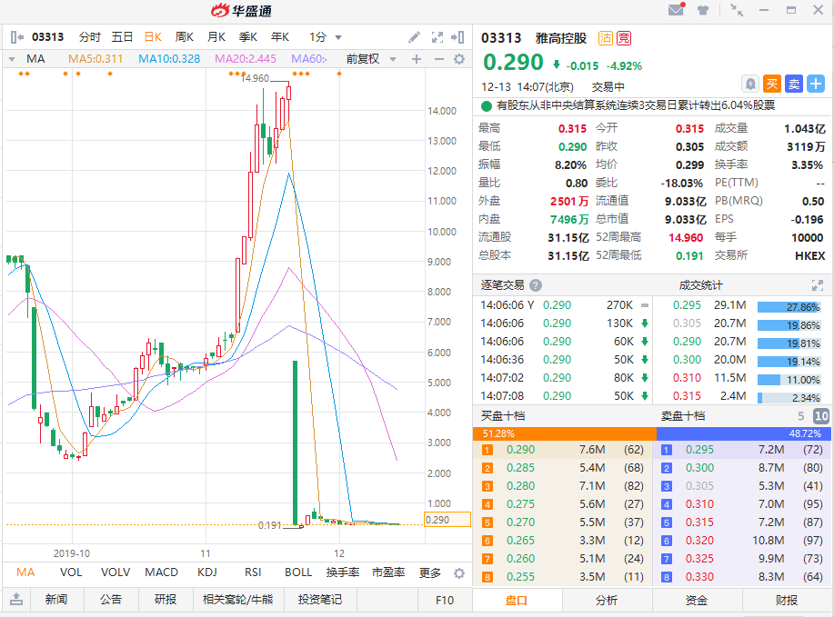Viewport: 834px width, 617px height.
Task: Switch order book to 10 levels
Action: point(820,416)
